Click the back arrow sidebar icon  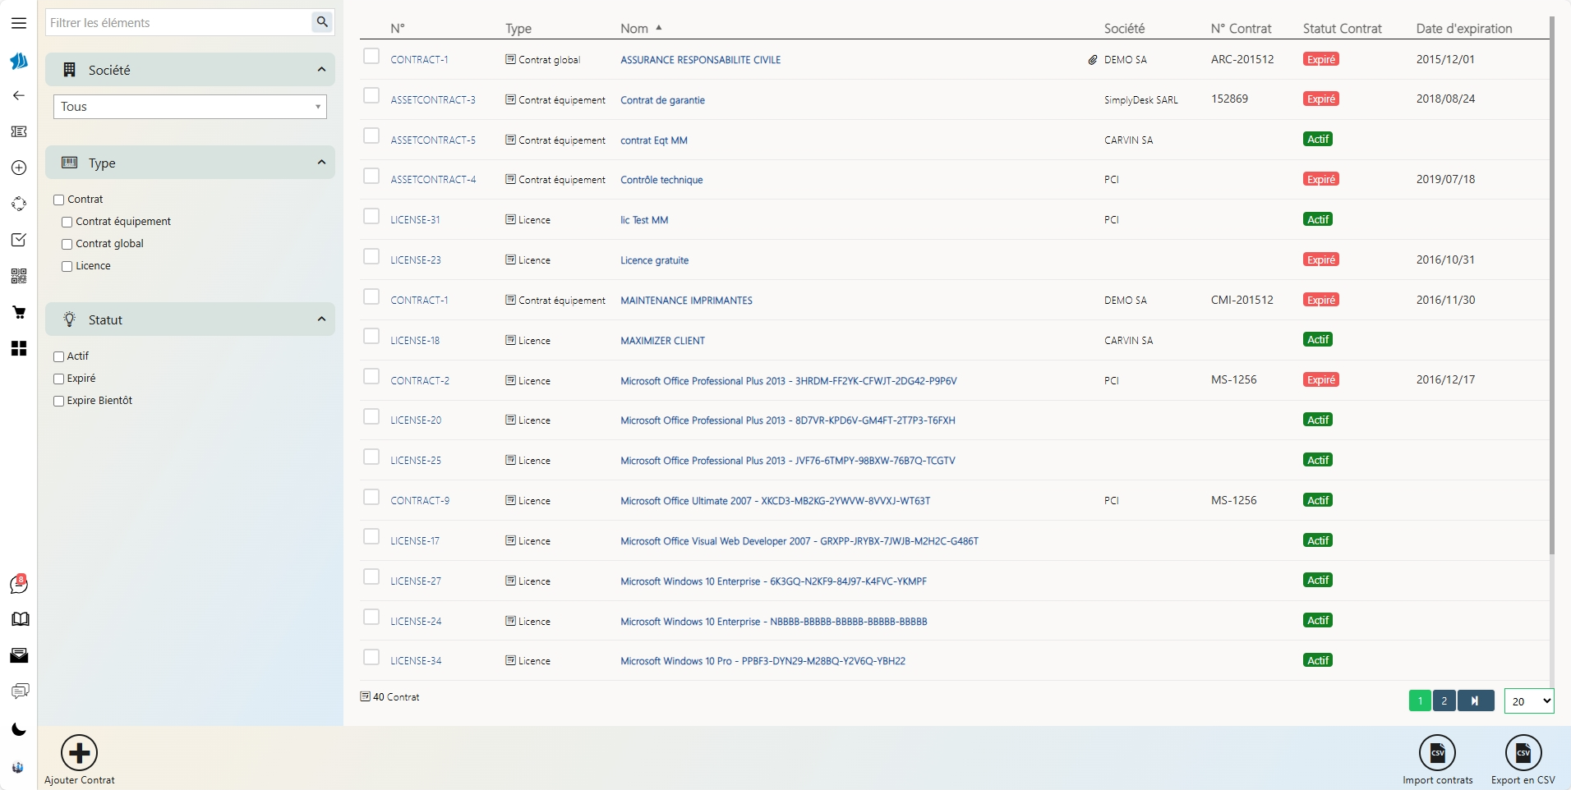click(x=19, y=95)
